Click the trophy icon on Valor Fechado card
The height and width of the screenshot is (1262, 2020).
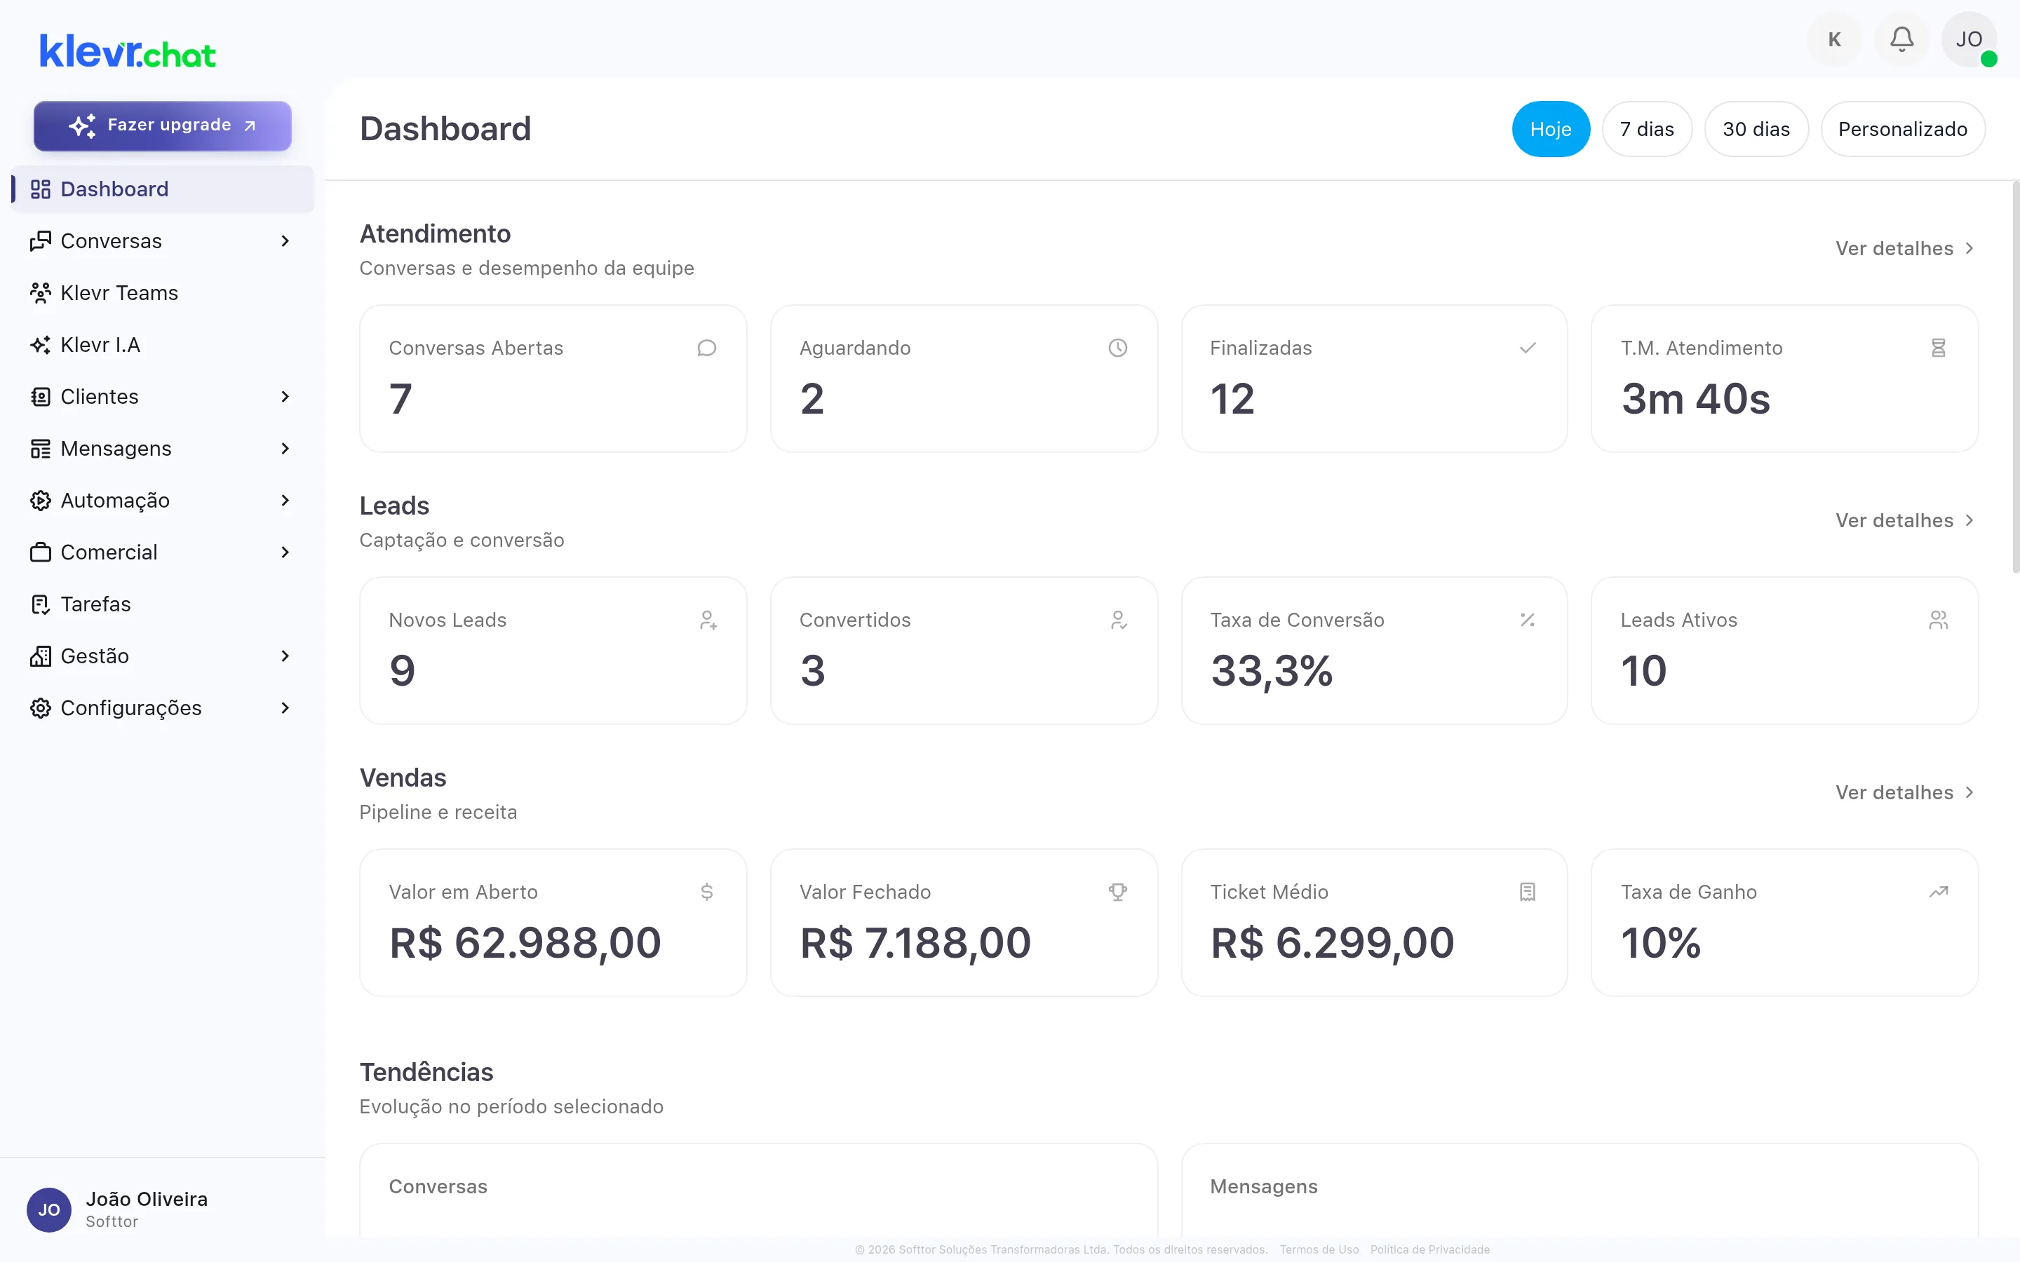tap(1118, 893)
